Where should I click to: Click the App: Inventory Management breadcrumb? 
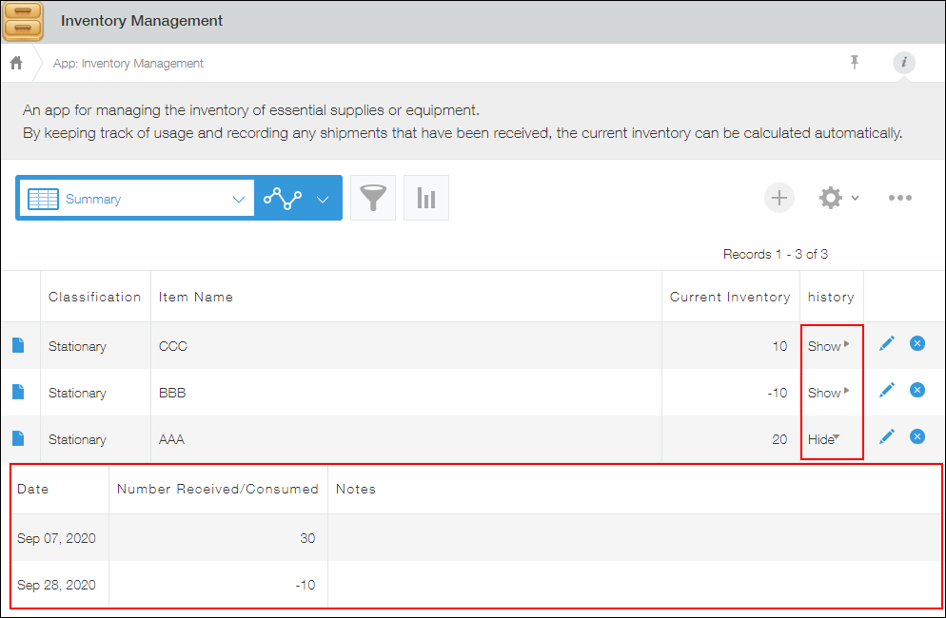128,63
